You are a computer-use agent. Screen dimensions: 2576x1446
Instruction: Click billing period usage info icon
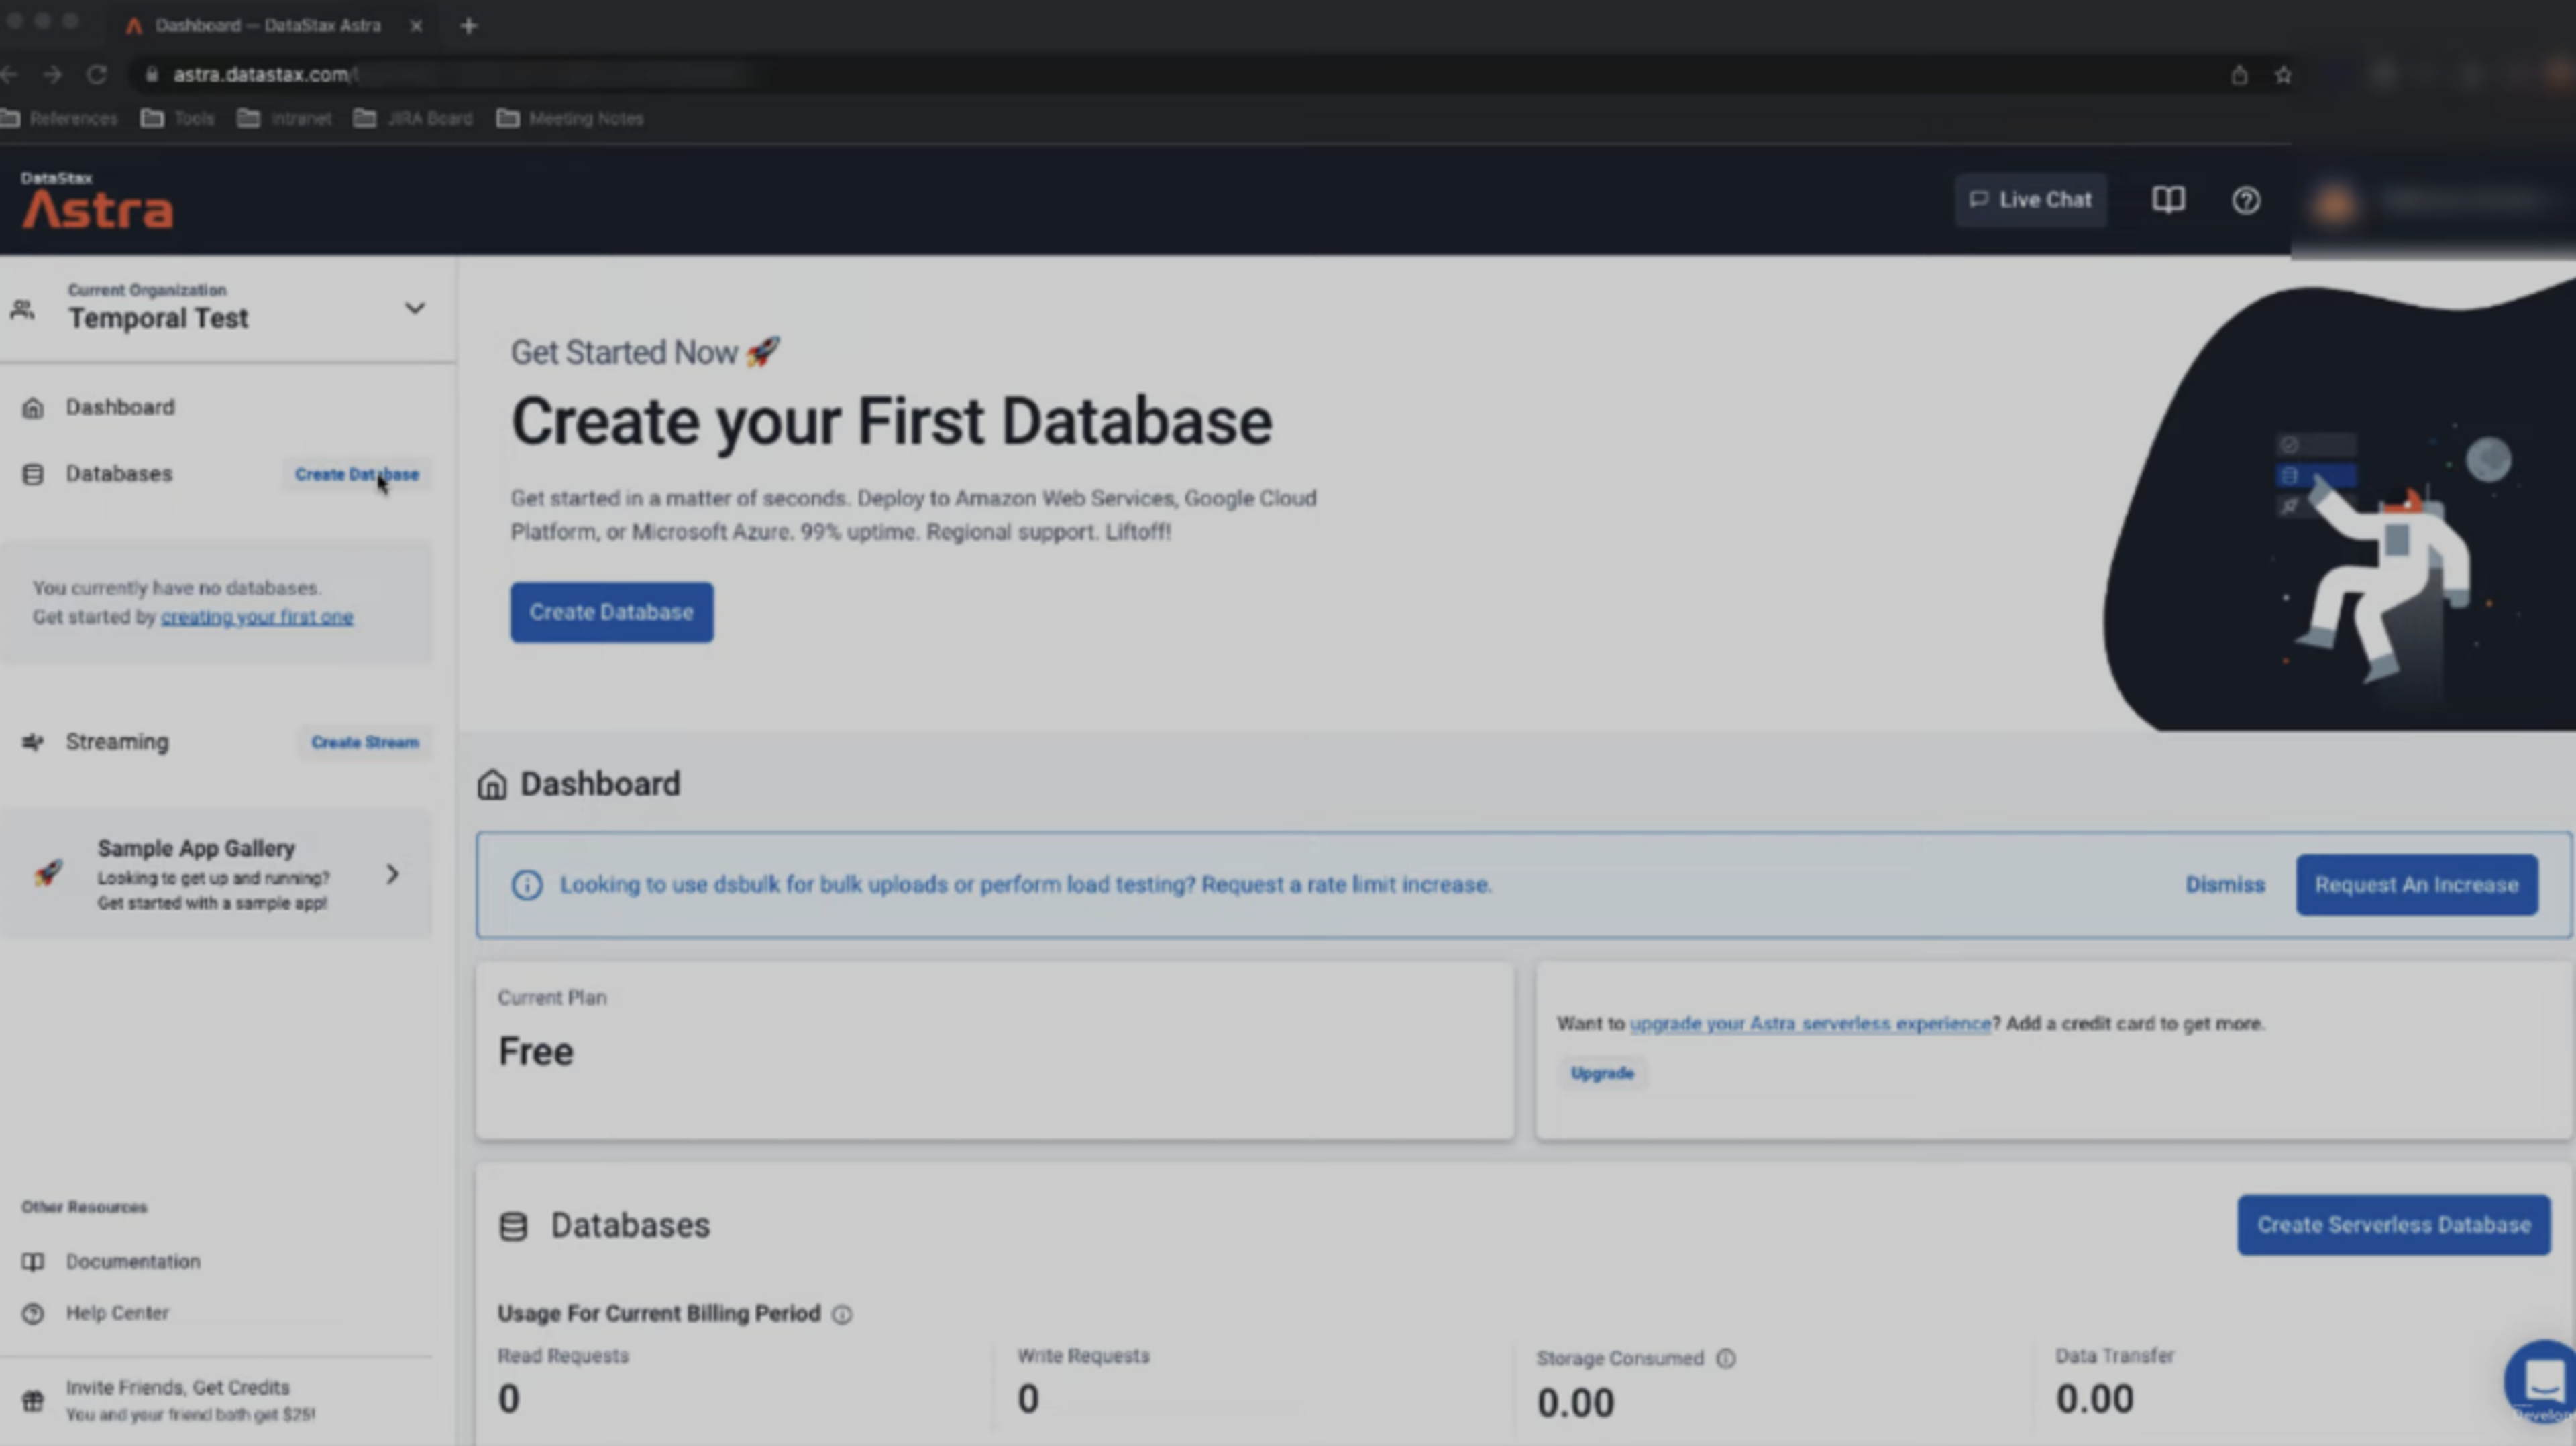(x=842, y=1314)
